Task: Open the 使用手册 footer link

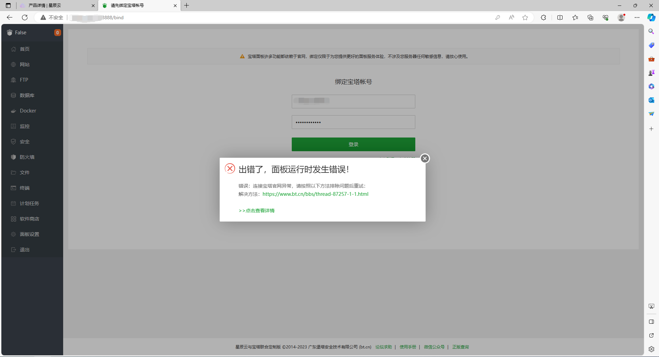Action: pos(408,347)
